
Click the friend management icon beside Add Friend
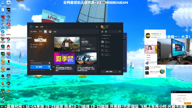point(106,31)
